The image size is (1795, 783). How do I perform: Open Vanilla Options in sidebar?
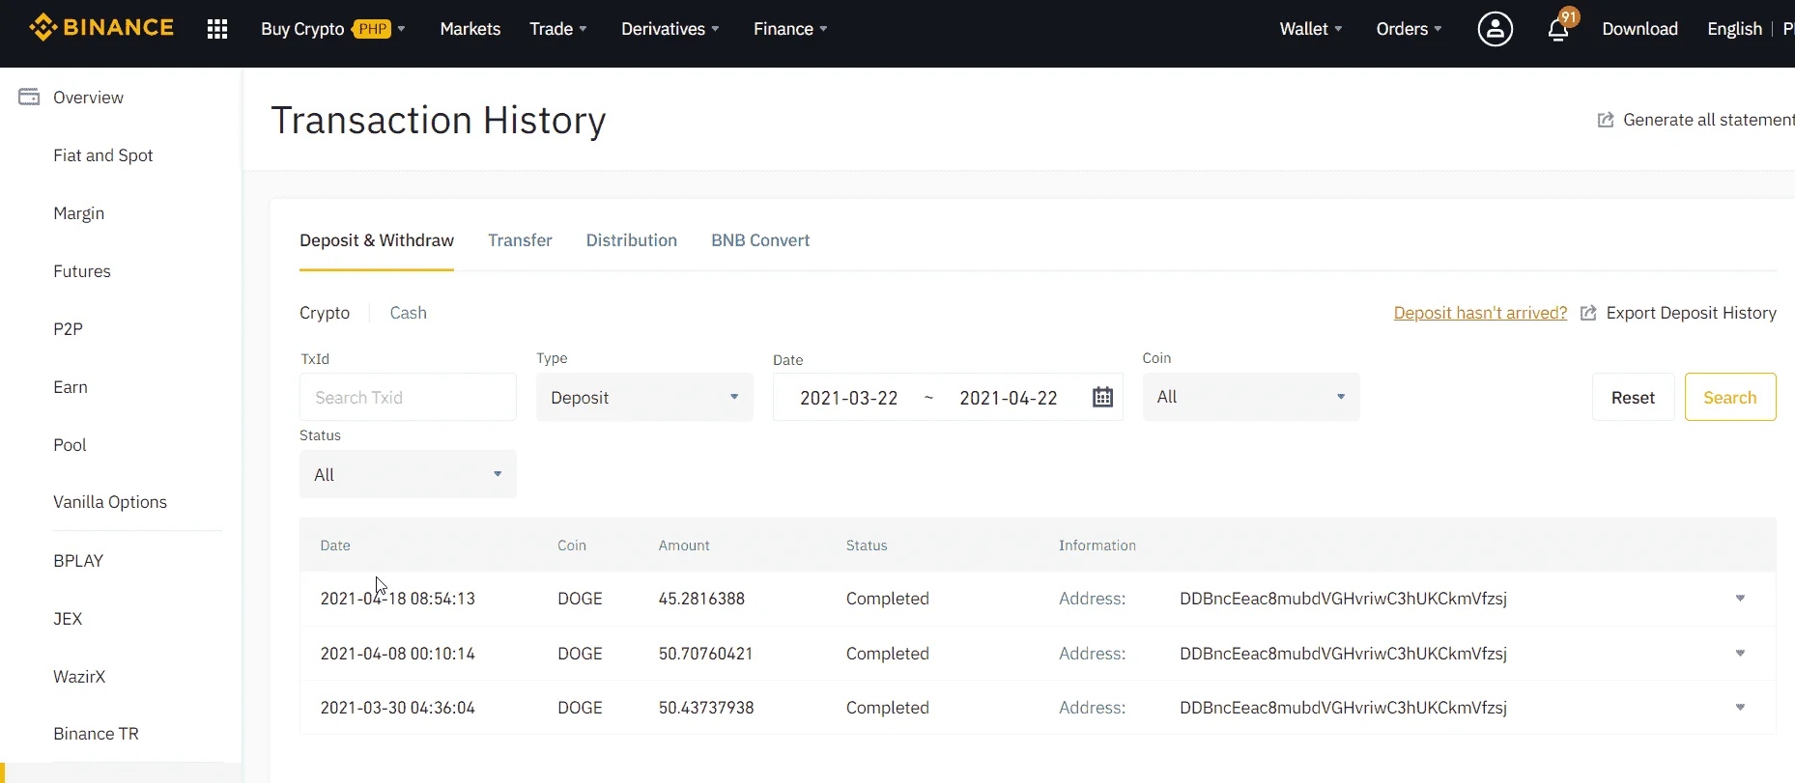click(110, 502)
